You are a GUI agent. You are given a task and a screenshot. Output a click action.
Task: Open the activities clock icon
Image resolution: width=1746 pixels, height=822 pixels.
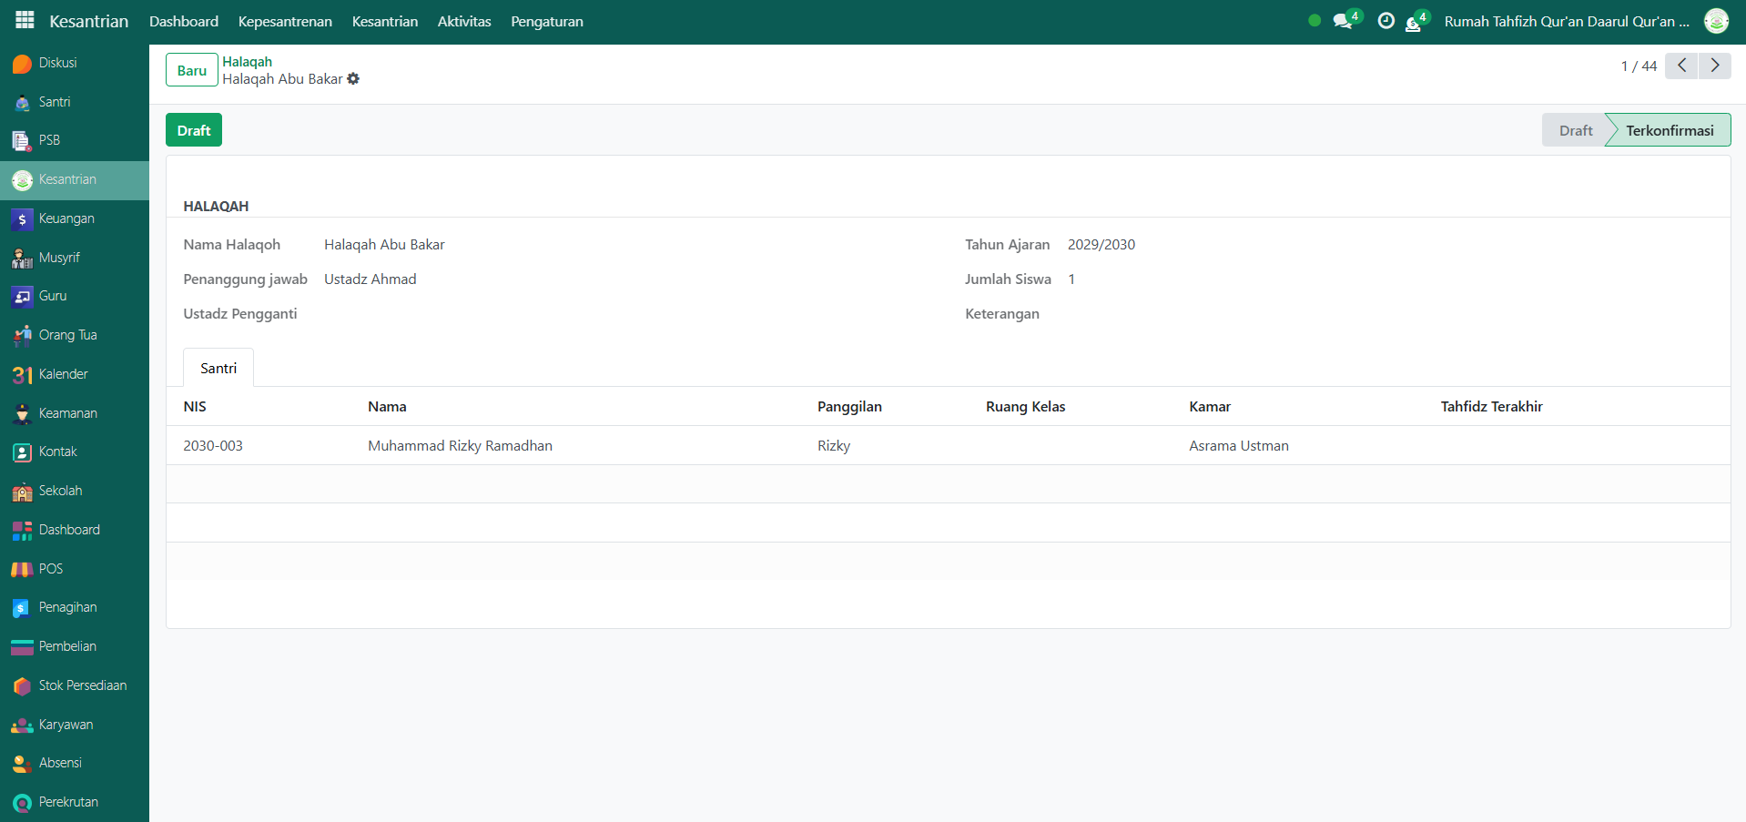coord(1386,21)
